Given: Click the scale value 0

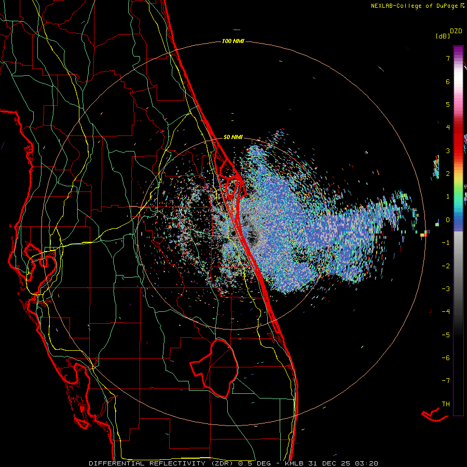Looking at the screenshot, I should coord(448,220).
